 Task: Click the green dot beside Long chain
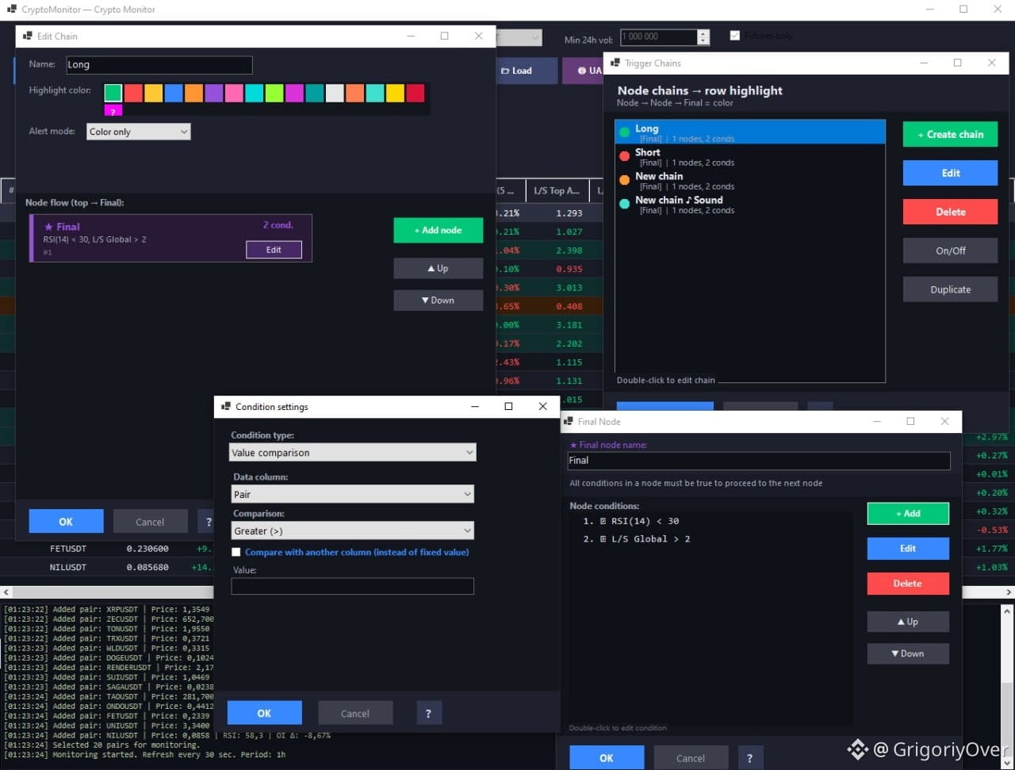click(x=625, y=132)
